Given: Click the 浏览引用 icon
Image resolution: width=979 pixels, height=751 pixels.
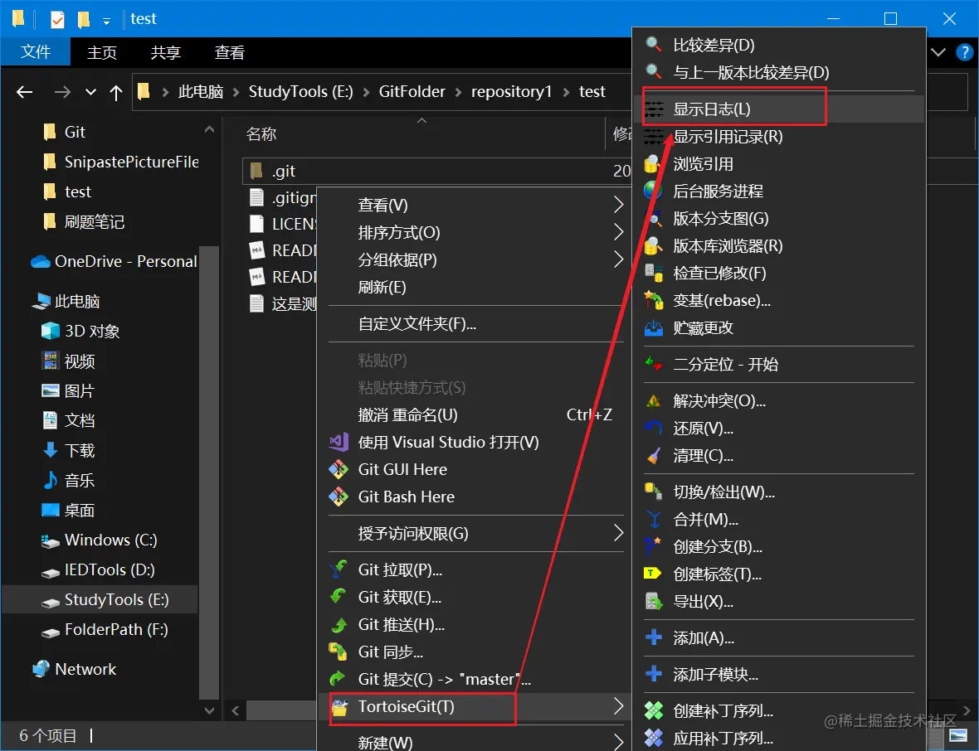Looking at the screenshot, I should click(x=654, y=164).
